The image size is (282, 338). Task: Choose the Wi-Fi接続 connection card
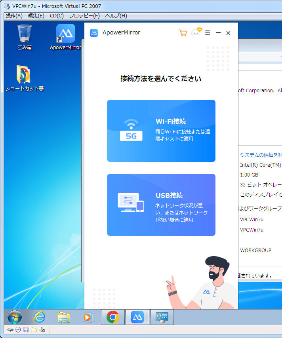pyautogui.click(x=161, y=131)
